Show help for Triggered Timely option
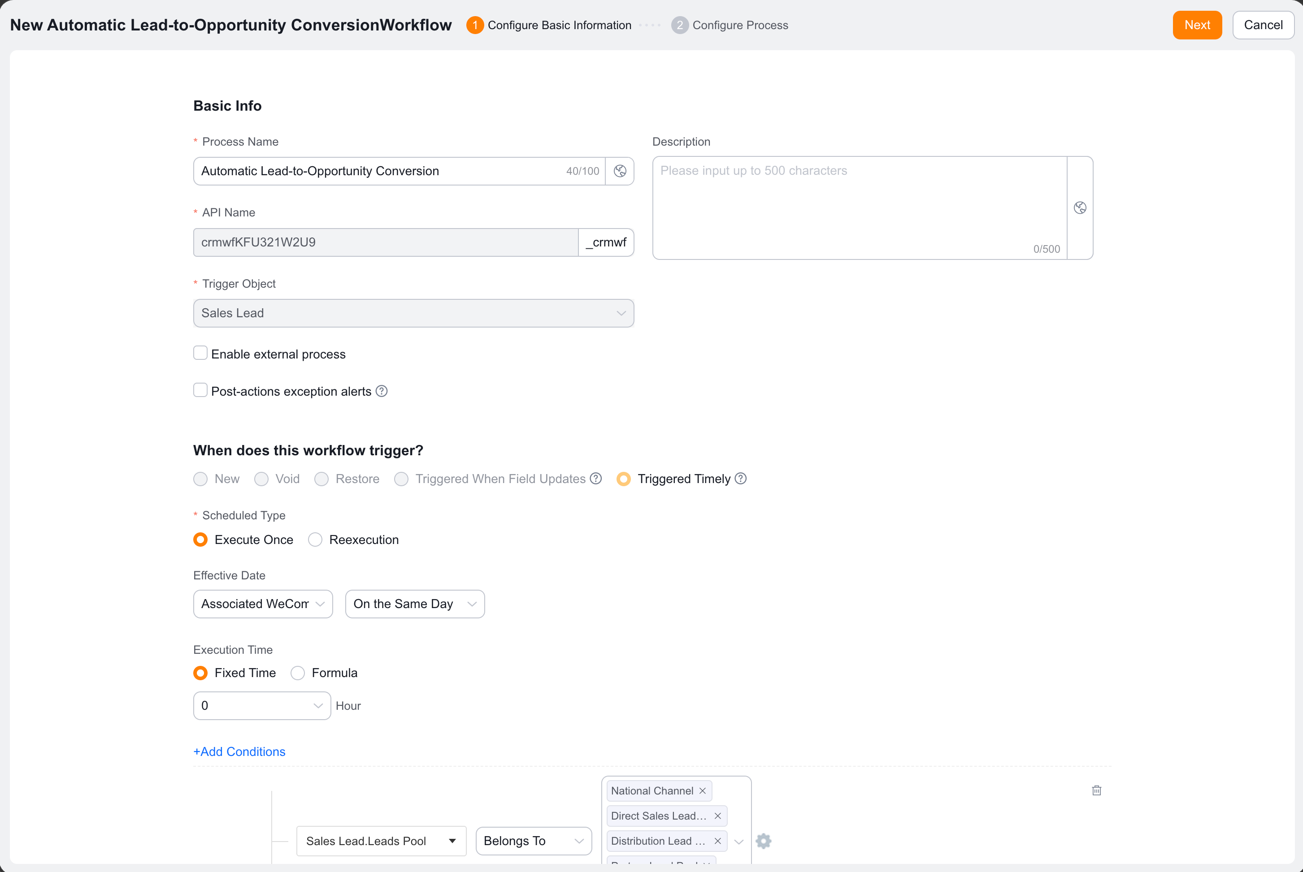 pyautogui.click(x=741, y=478)
